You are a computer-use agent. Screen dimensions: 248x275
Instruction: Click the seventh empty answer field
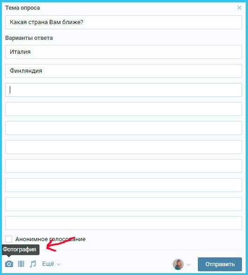[124, 166]
